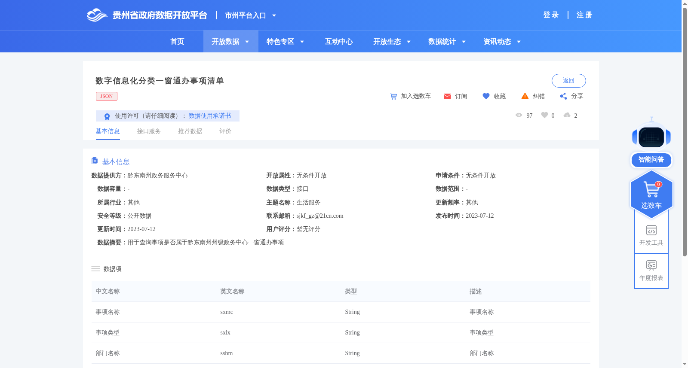Switch to the 推荐数据 tab

[x=190, y=131]
